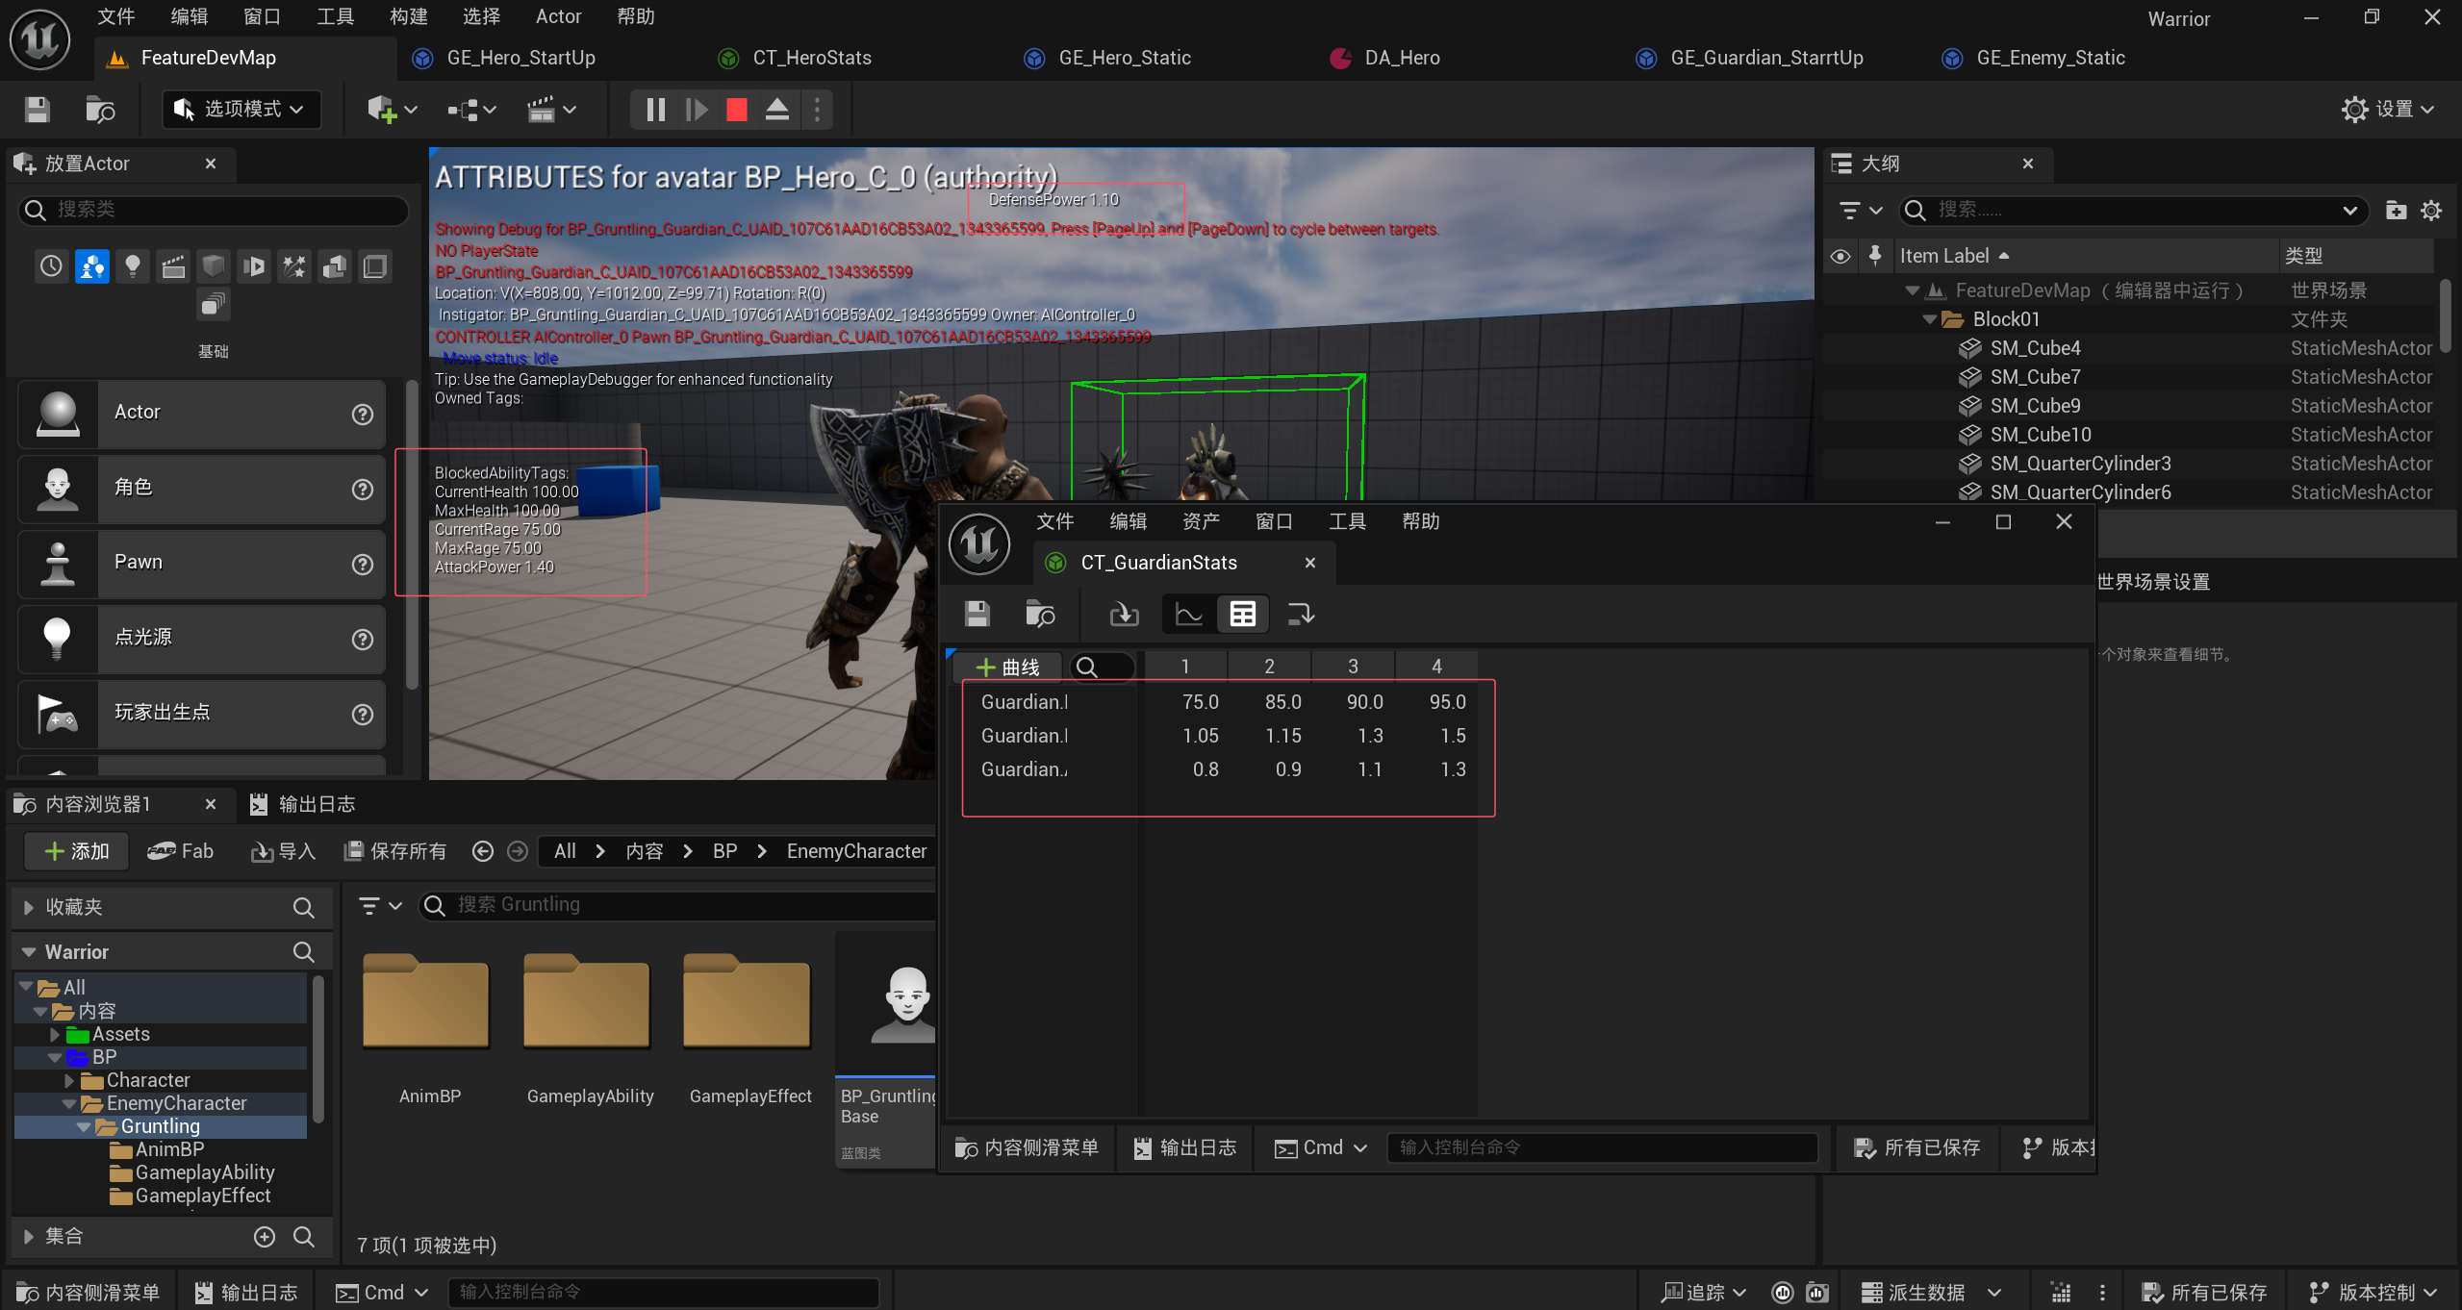Screen dimensions: 2462x1310
Task: Open play options three-dot menu
Action: (817, 110)
